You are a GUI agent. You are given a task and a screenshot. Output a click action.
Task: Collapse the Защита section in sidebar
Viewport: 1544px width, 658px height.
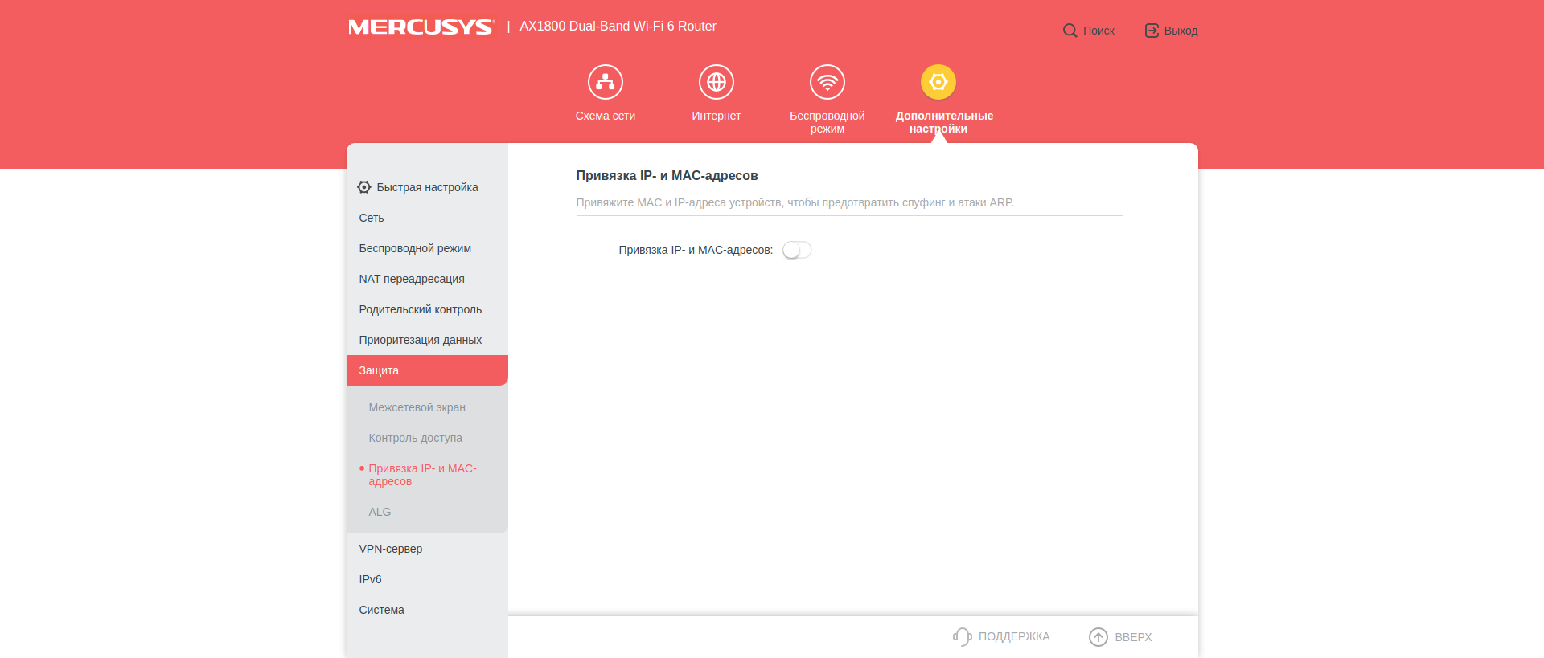tap(426, 370)
